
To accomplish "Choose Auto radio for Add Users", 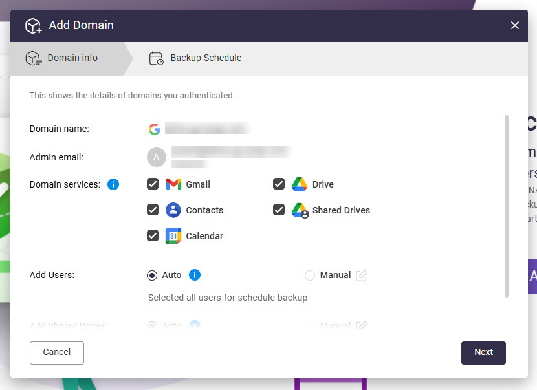I will pos(152,276).
